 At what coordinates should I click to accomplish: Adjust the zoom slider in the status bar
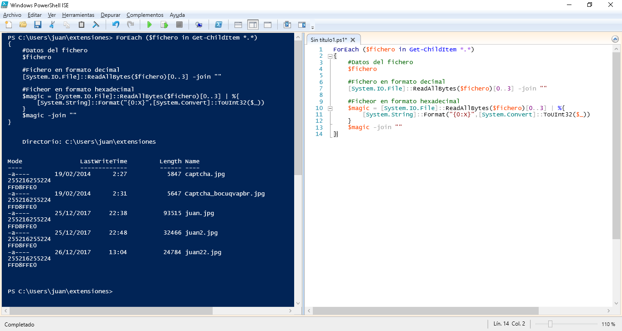(550, 324)
